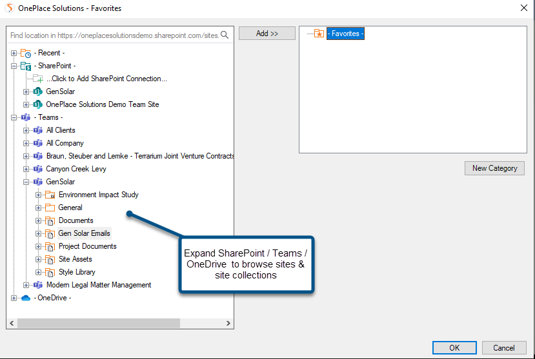
Task: Expand the All Clients team node
Action: [x=26, y=130]
